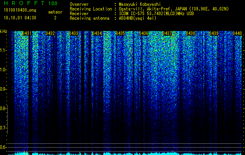This screenshot has width=245, height=155.
Task: Click the 0431 time marker label
Action: pos(27,33)
